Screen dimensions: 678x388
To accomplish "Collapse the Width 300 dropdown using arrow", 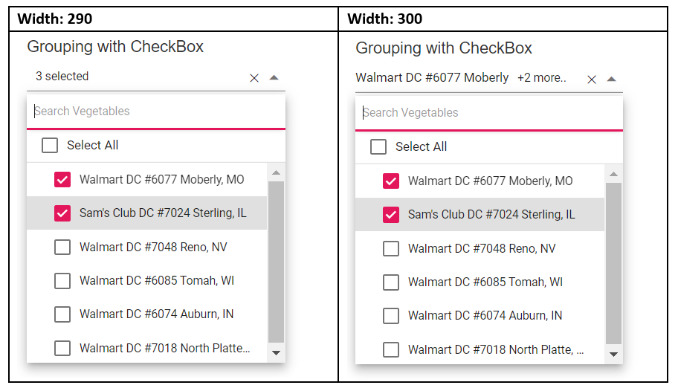I will (x=611, y=79).
